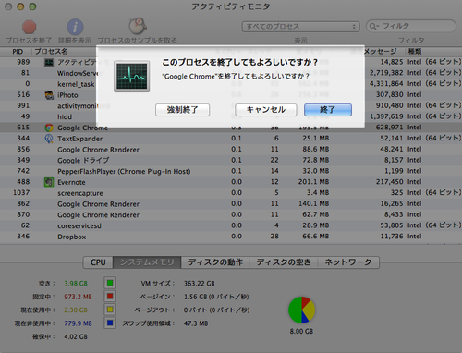Image resolution: width=462 pixels, height=353 pixels.
Task: Sort by the 種類 column header
Action: pyautogui.click(x=414, y=52)
